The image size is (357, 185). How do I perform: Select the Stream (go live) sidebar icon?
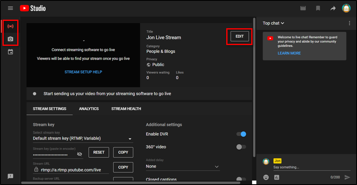coord(10,26)
